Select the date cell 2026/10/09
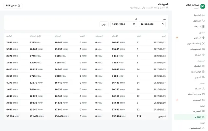The width and height of the screenshot is (208, 131). (x=160, y=96)
